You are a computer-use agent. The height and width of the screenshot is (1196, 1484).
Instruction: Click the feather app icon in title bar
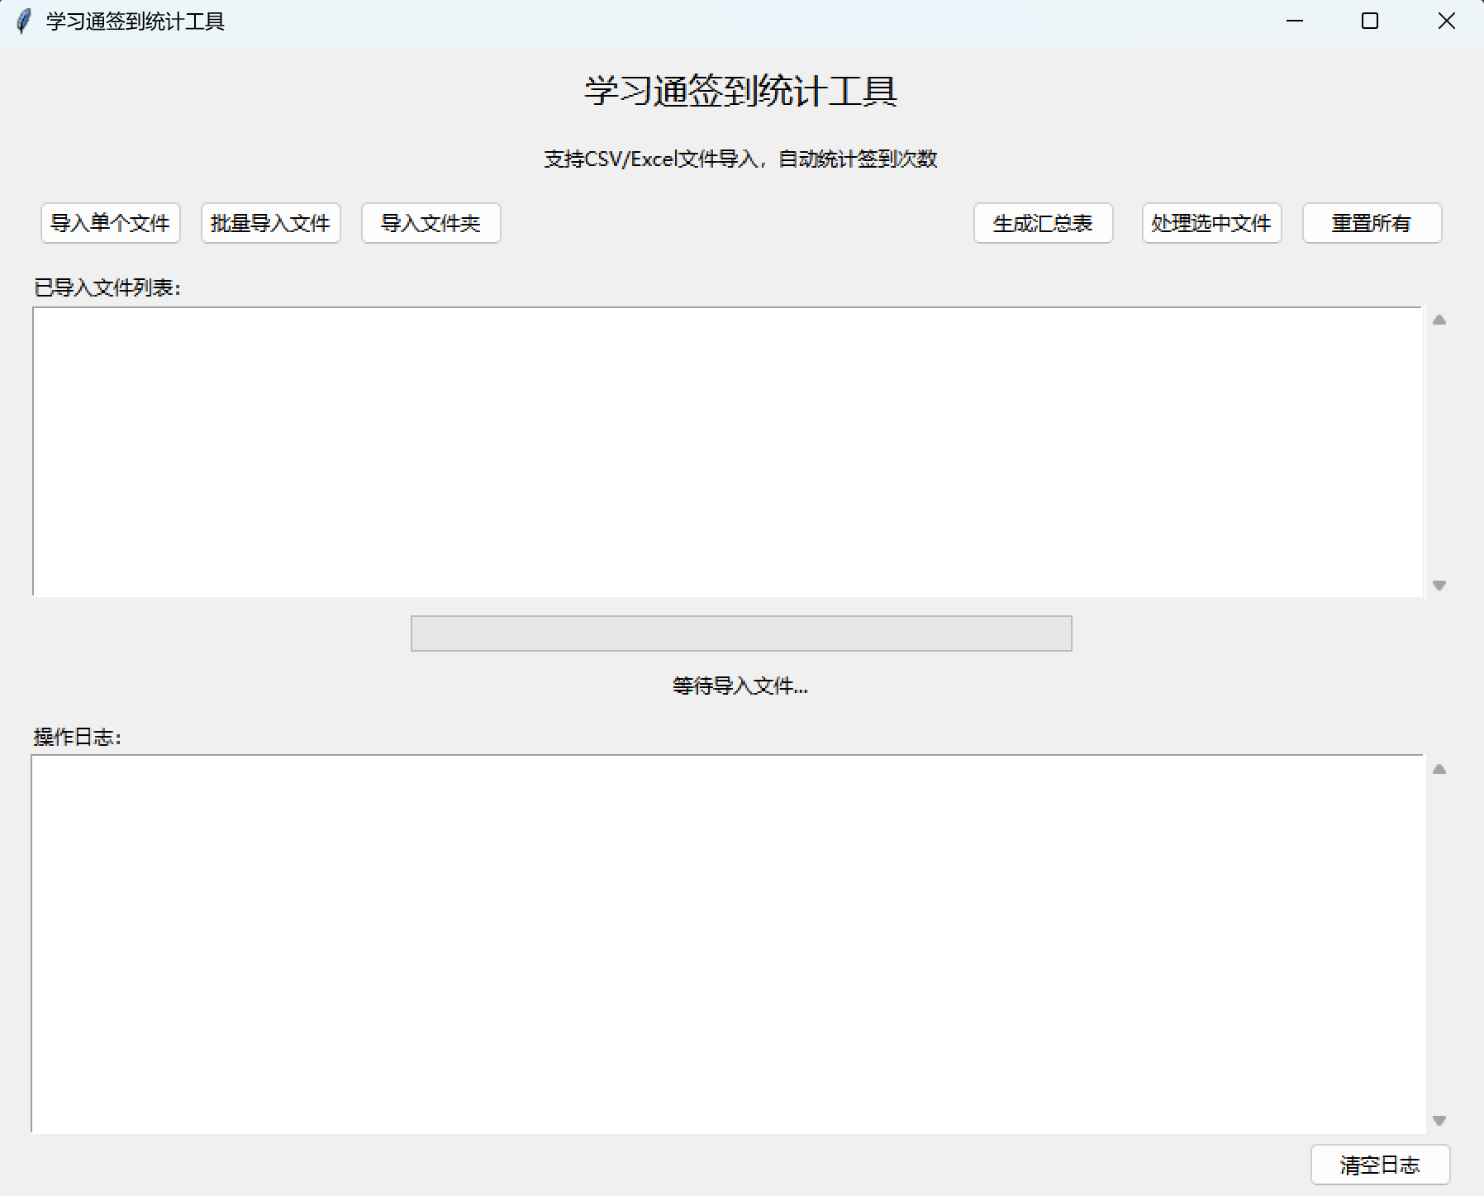[x=24, y=21]
